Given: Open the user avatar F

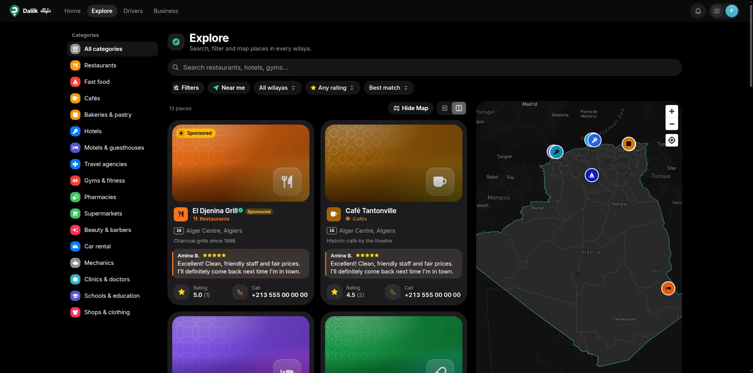Looking at the screenshot, I should tap(732, 11).
